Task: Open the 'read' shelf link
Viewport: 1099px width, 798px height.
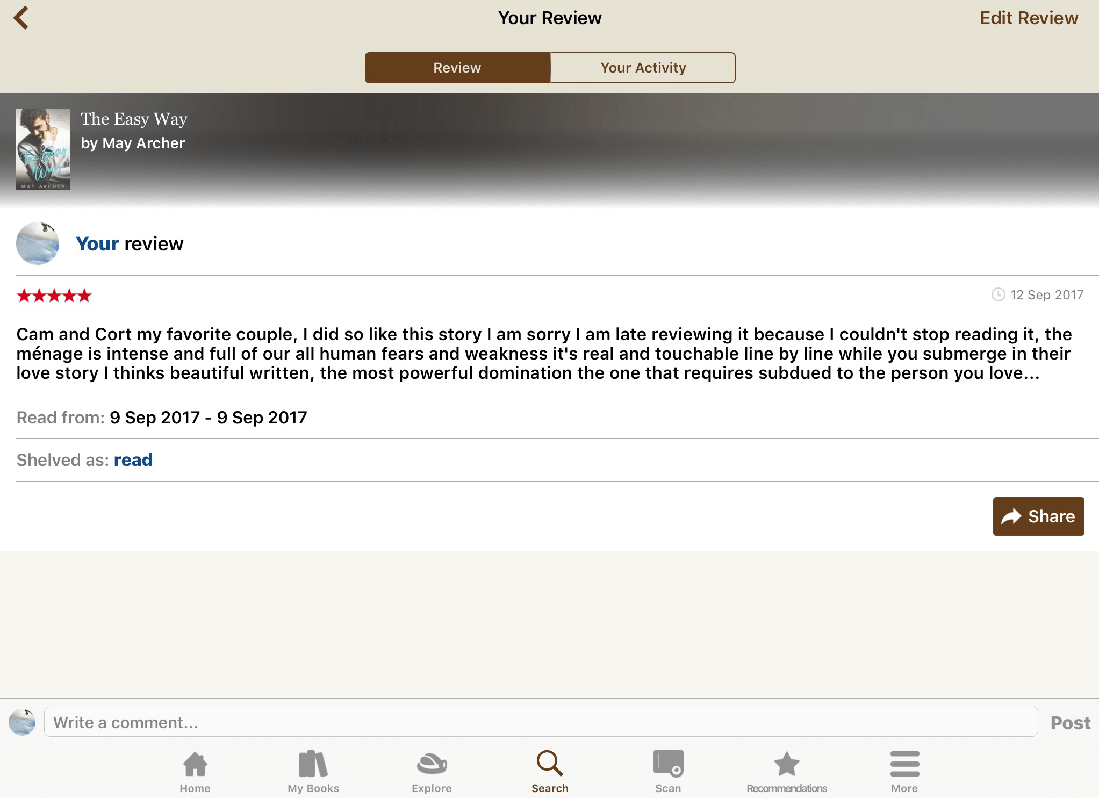Action: pyautogui.click(x=133, y=460)
